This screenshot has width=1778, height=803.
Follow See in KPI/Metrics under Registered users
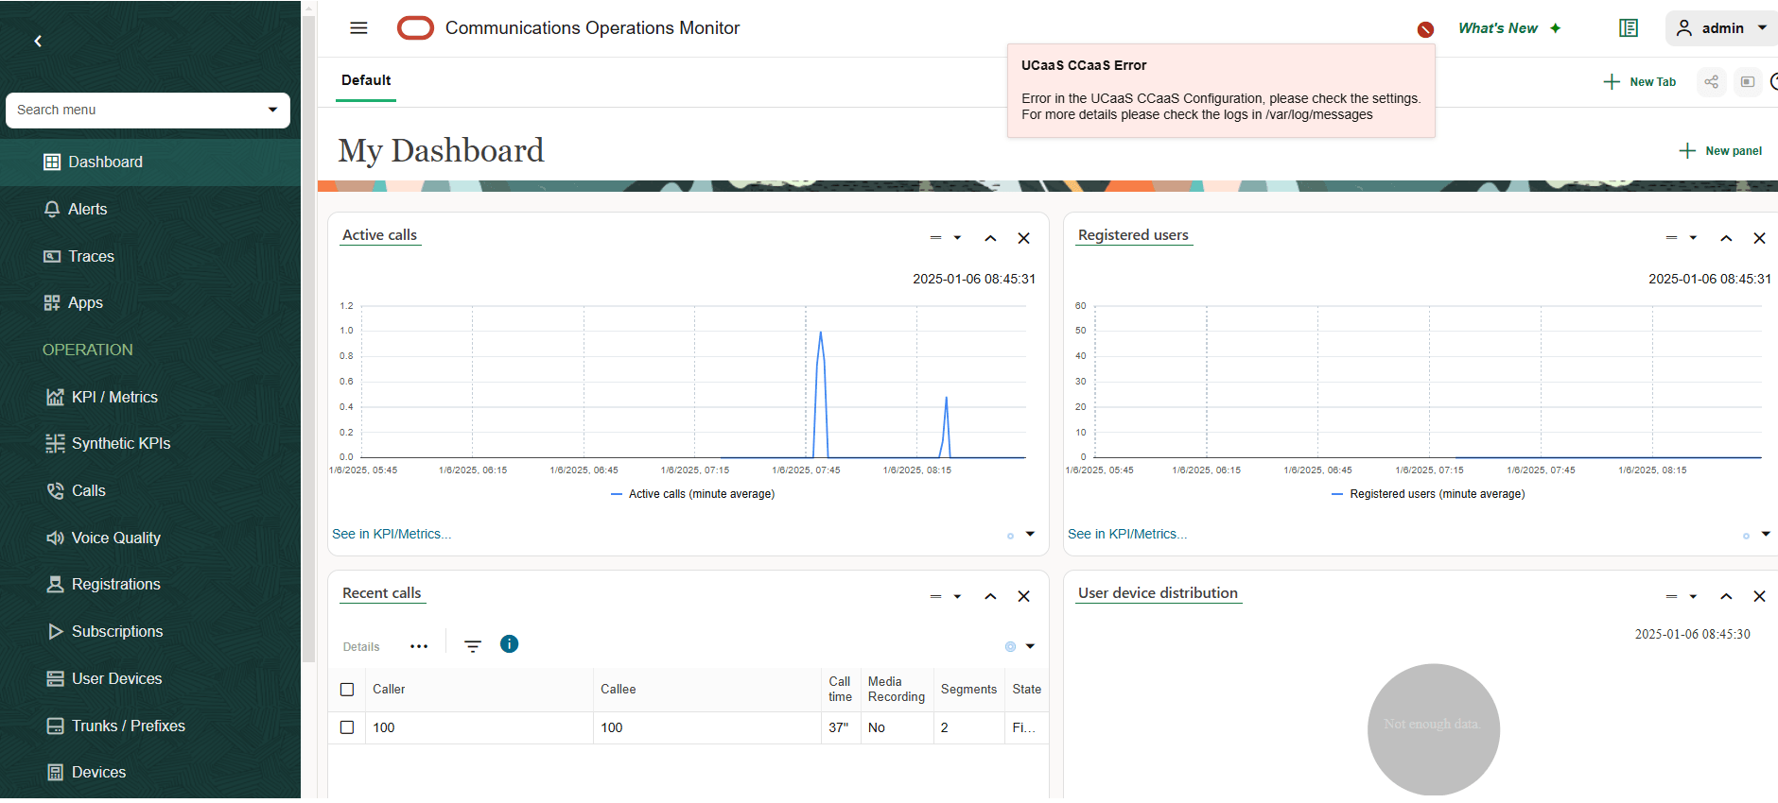click(1127, 534)
